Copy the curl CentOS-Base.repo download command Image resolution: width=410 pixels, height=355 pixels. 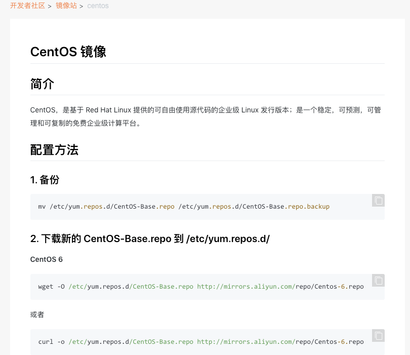(x=378, y=335)
